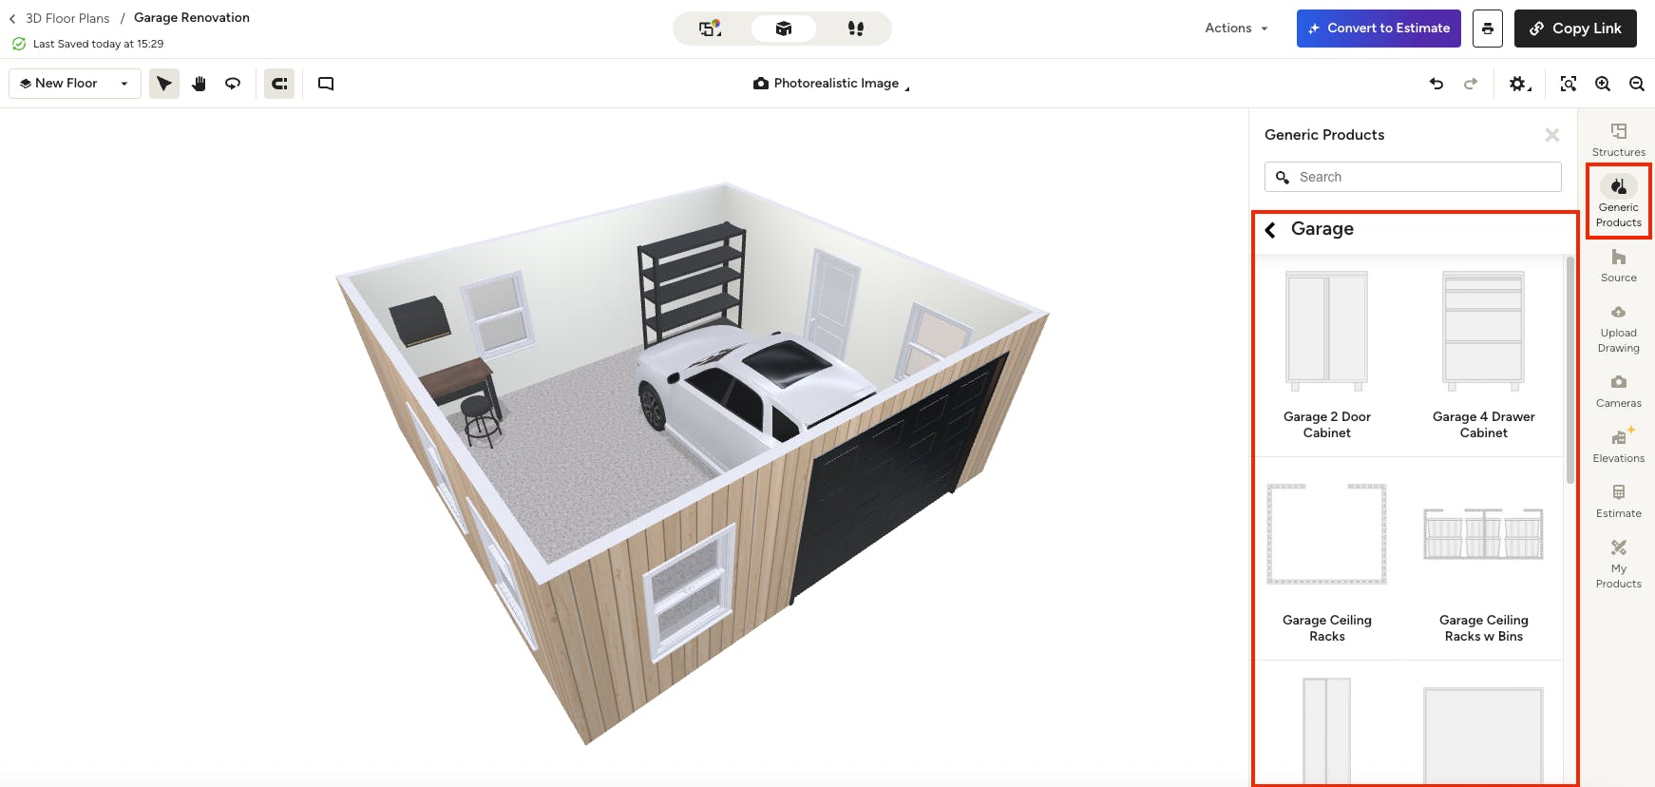Screen dimensions: 1655x787
Task: Click the green saved checkmark icon
Action: [x=18, y=44]
